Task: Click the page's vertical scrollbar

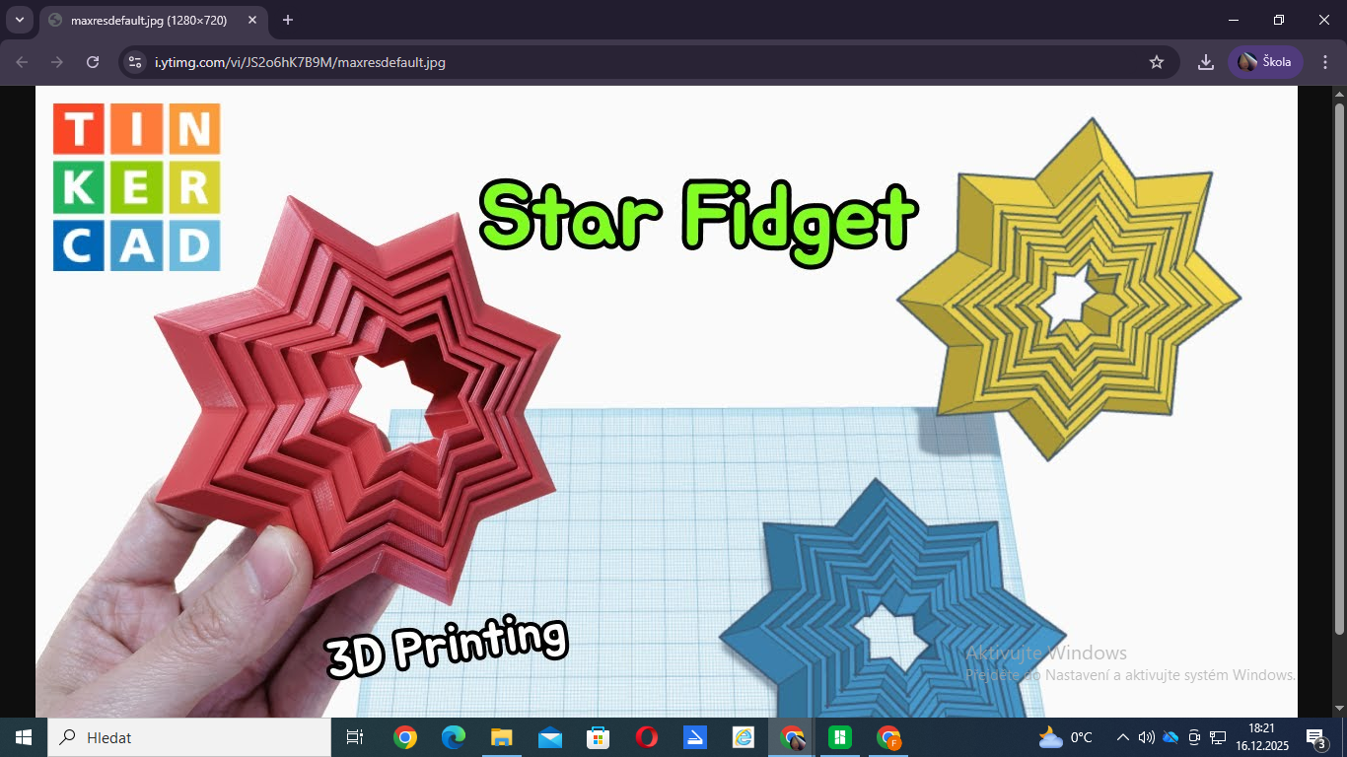Action: pos(1339,370)
